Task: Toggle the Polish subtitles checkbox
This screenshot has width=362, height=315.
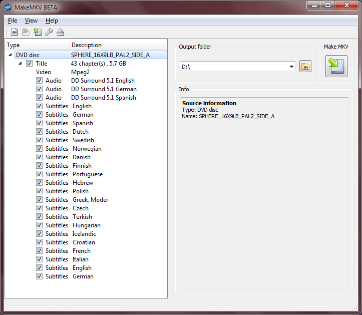Action: pos(39,191)
